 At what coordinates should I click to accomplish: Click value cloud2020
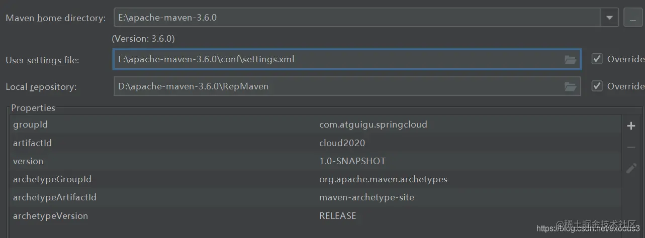342,143
